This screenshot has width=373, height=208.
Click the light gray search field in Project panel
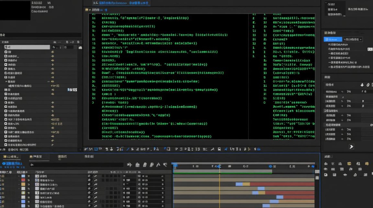pyautogui.click(x=27, y=47)
